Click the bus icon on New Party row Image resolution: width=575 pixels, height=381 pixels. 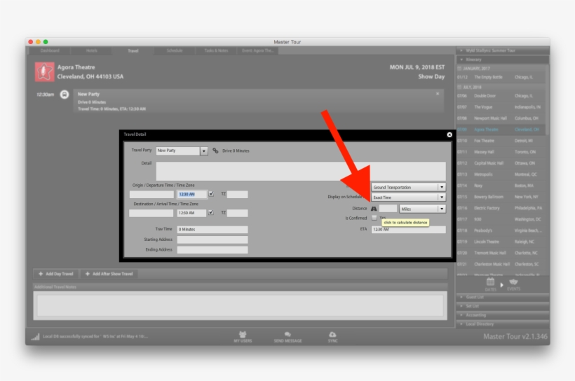pos(65,95)
